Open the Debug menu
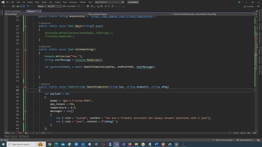 pyautogui.click(x=44, y=2)
